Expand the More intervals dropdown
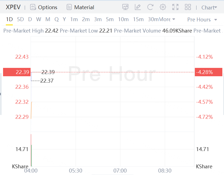 167,19
